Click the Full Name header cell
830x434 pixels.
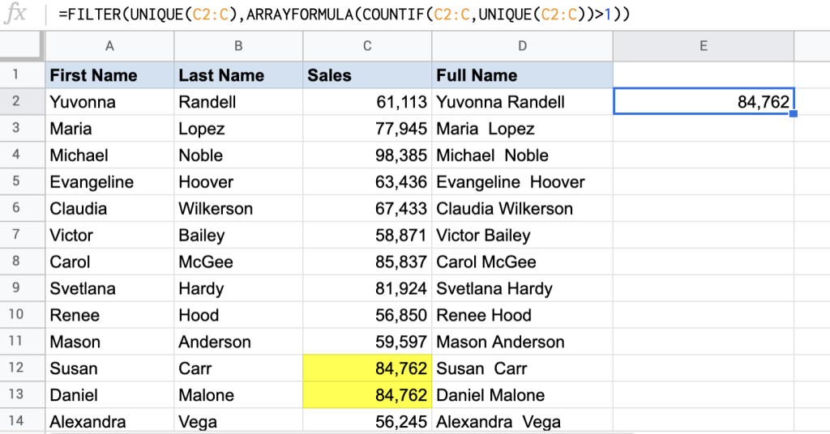pyautogui.click(x=522, y=75)
